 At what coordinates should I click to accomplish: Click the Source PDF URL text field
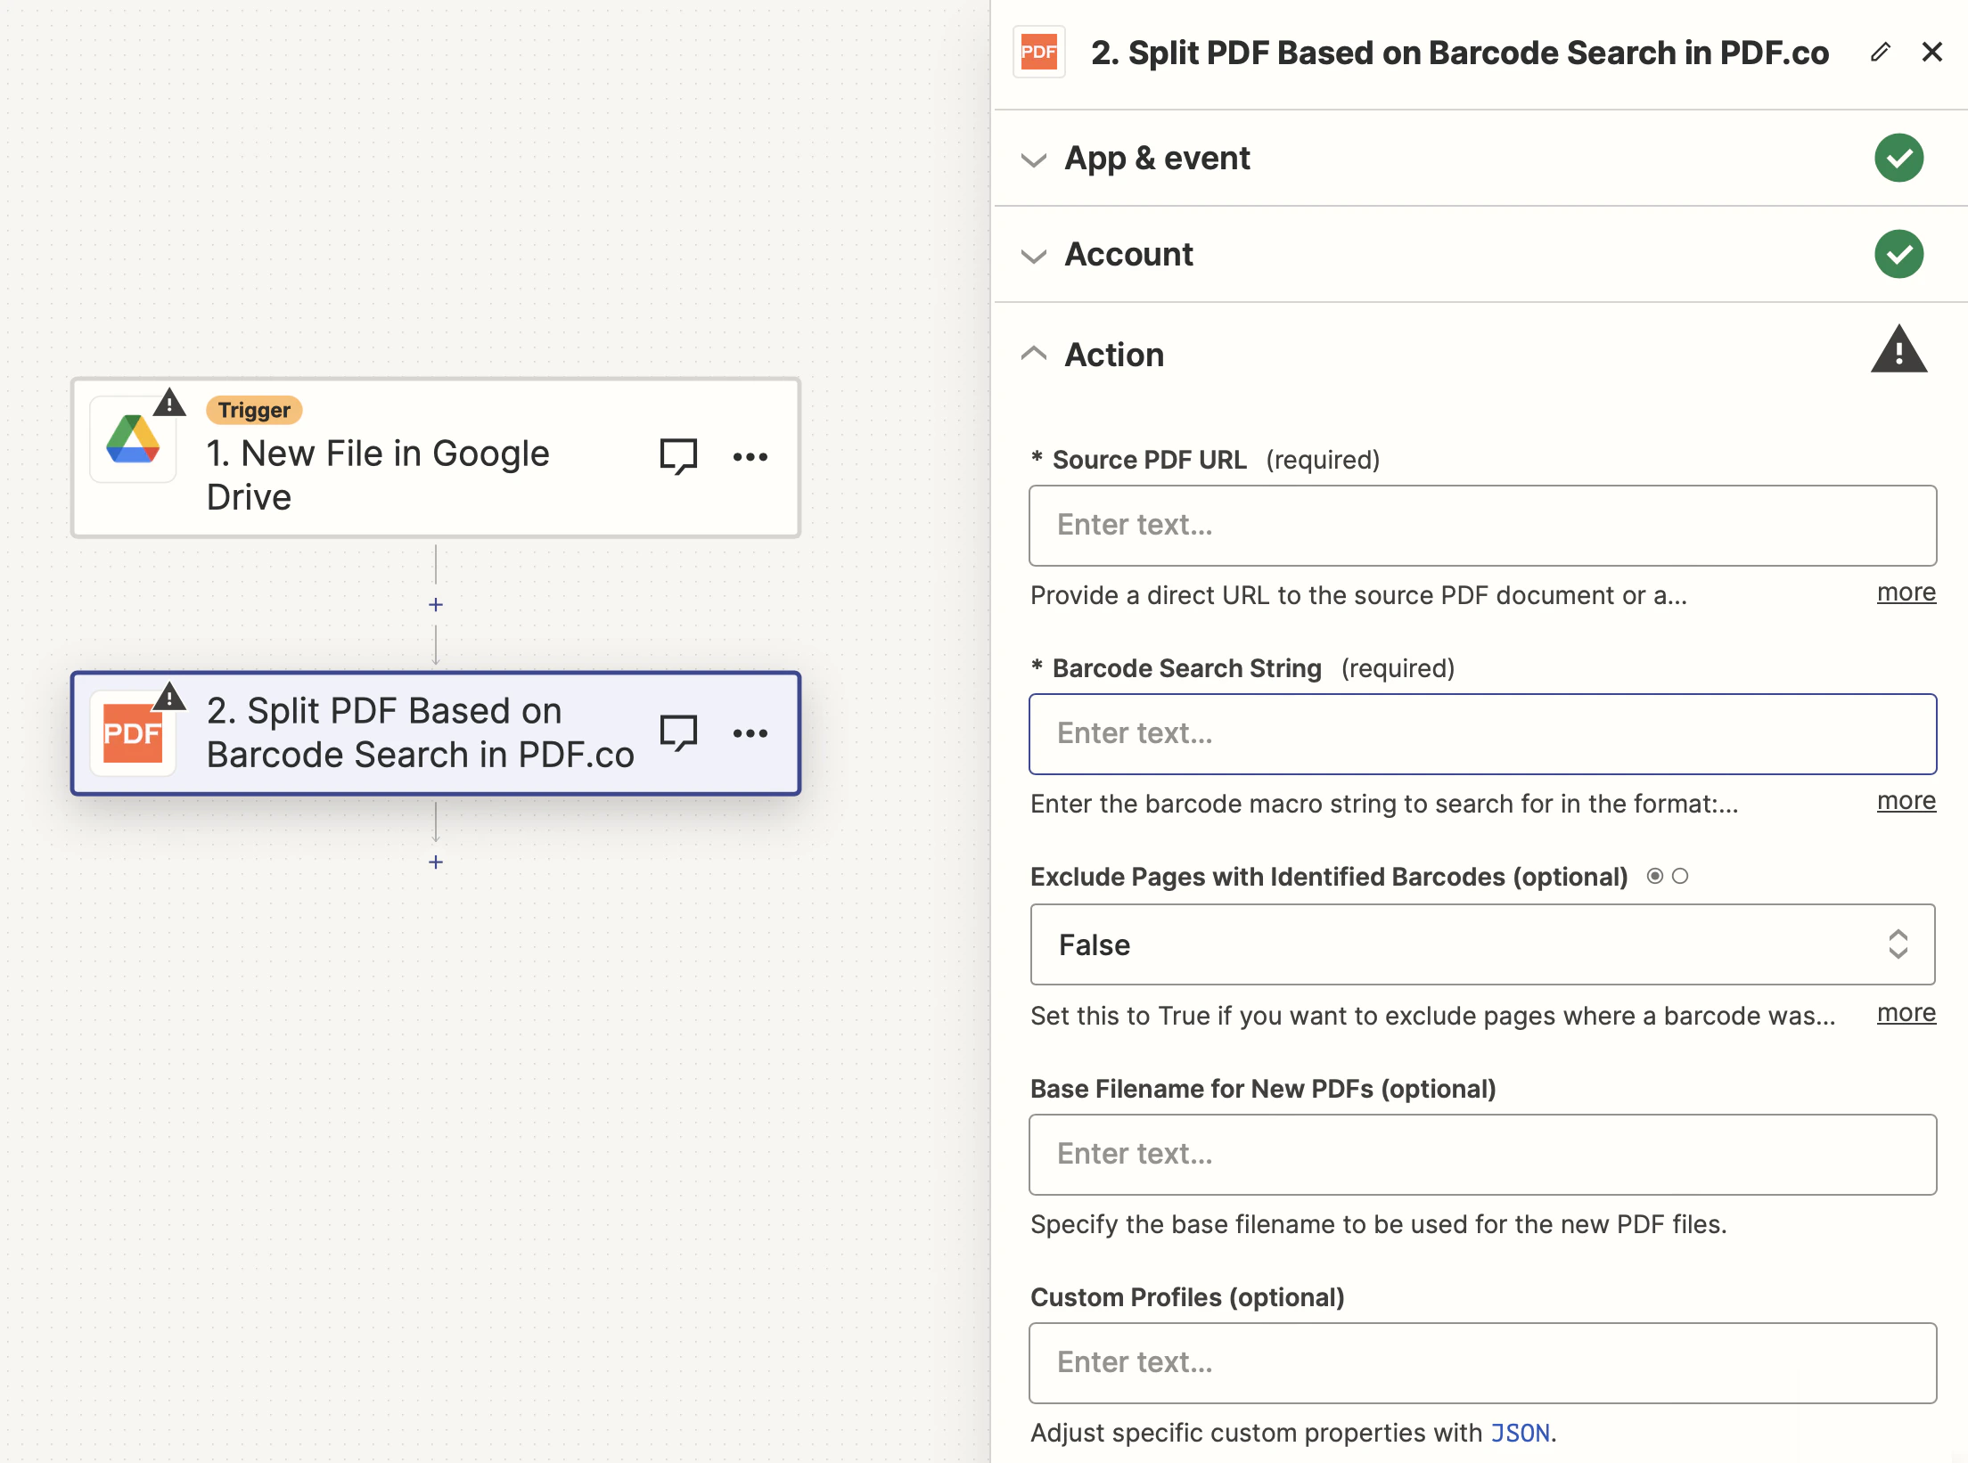coord(1482,526)
